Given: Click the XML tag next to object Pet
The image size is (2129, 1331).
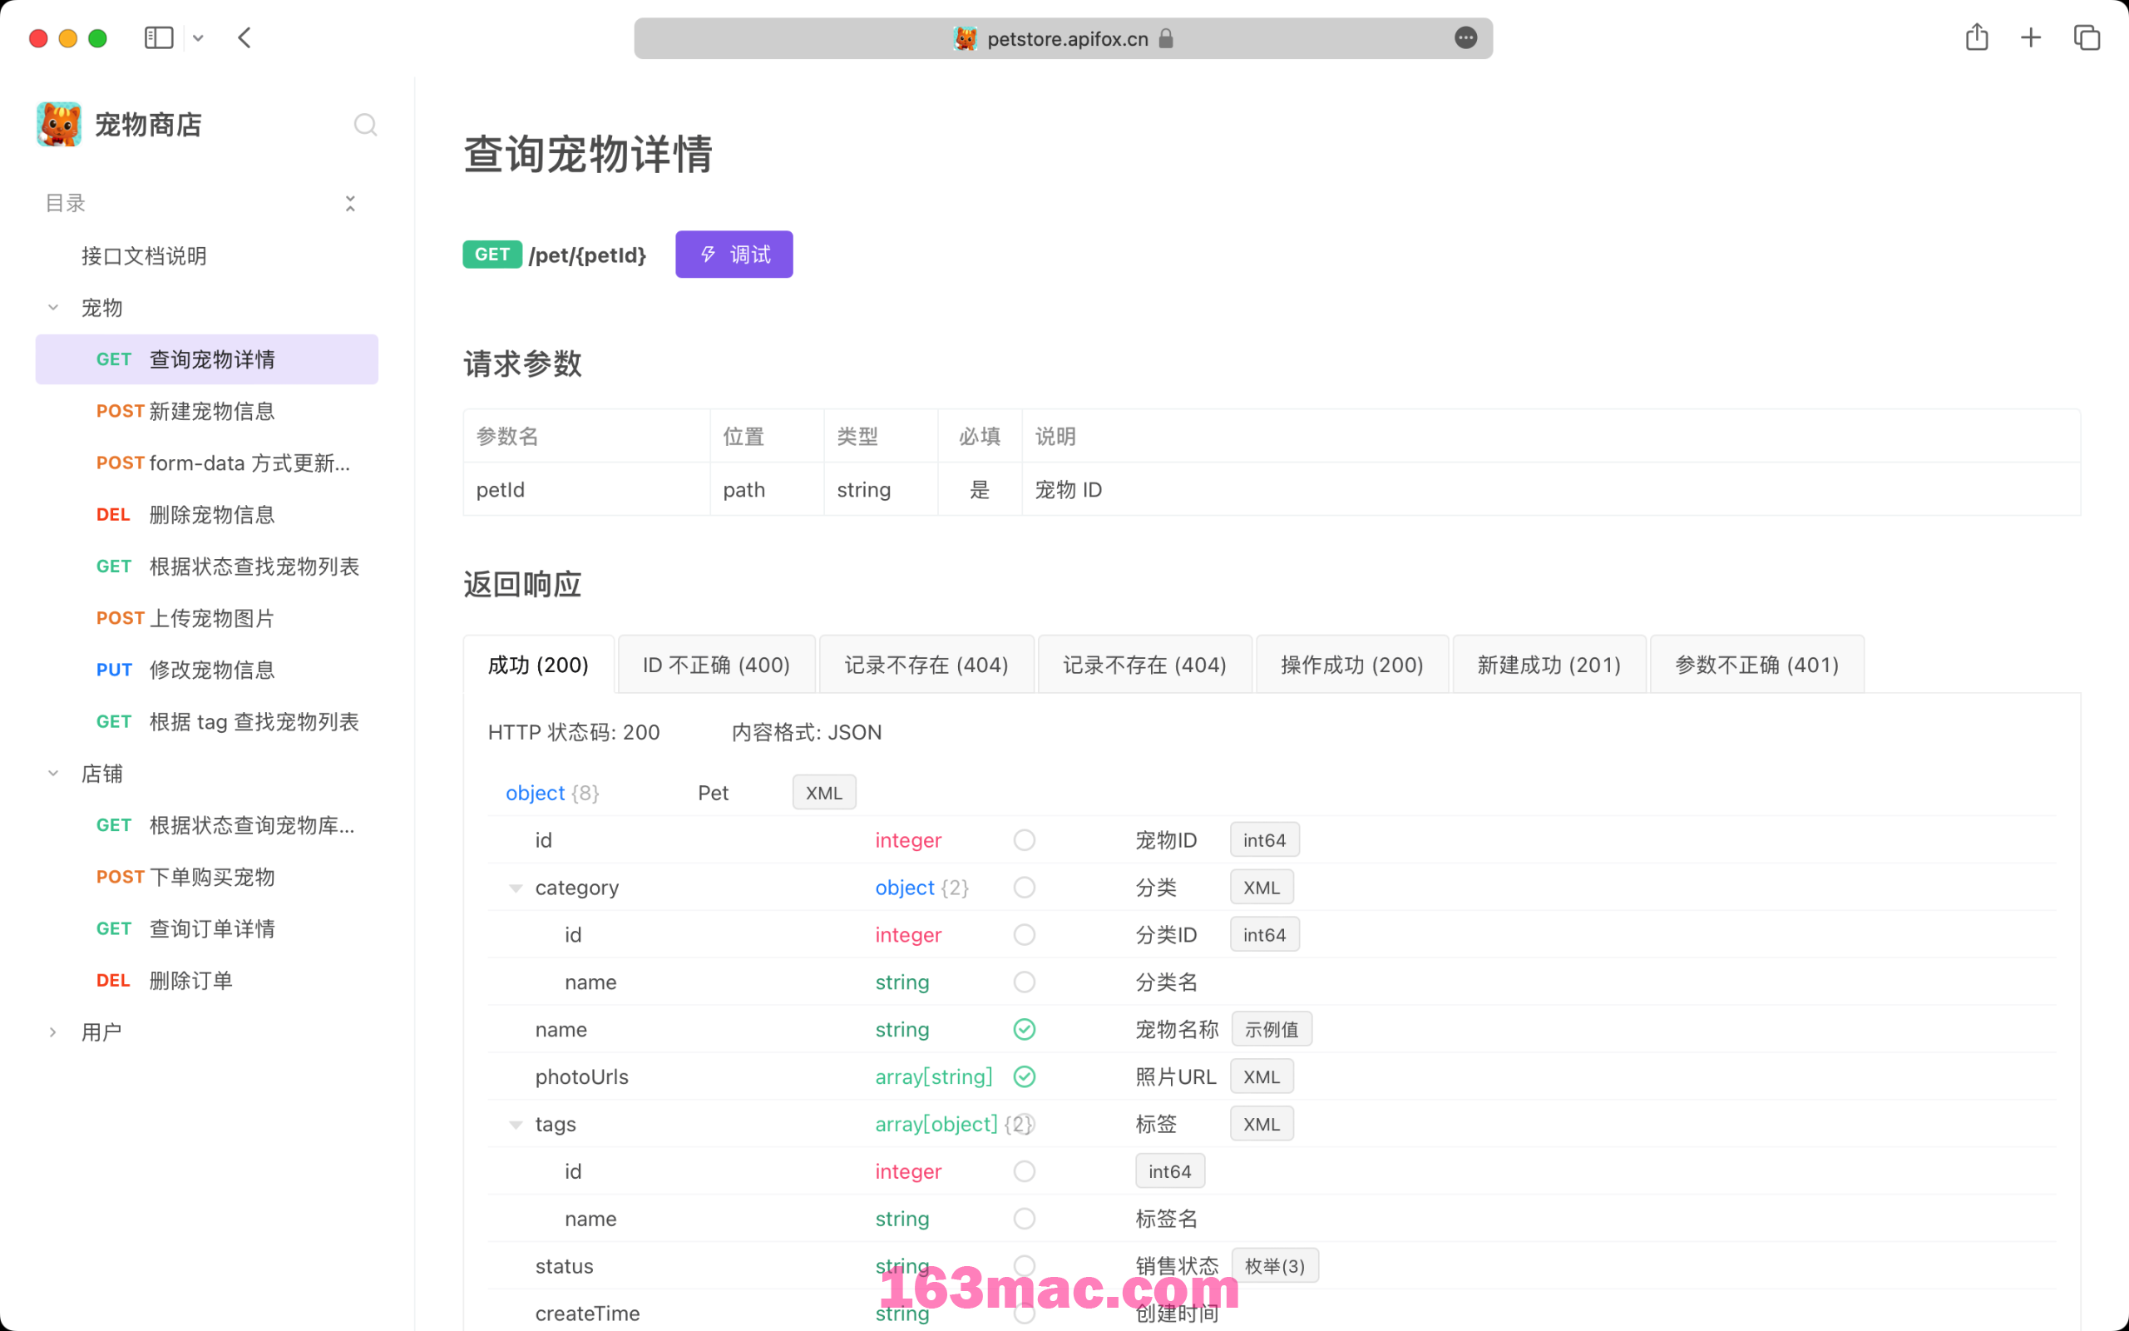Looking at the screenshot, I should tap(822, 793).
